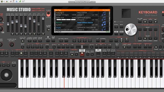The height and width of the screenshot is (92, 164).
Task: Toggle SYNCHRO START button
Action: click(72, 54)
